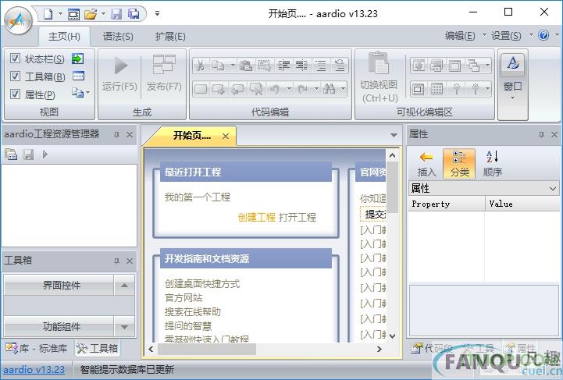Screen dimensions: 563x380
Task: Click the save all icon in title bar
Action: [134, 14]
